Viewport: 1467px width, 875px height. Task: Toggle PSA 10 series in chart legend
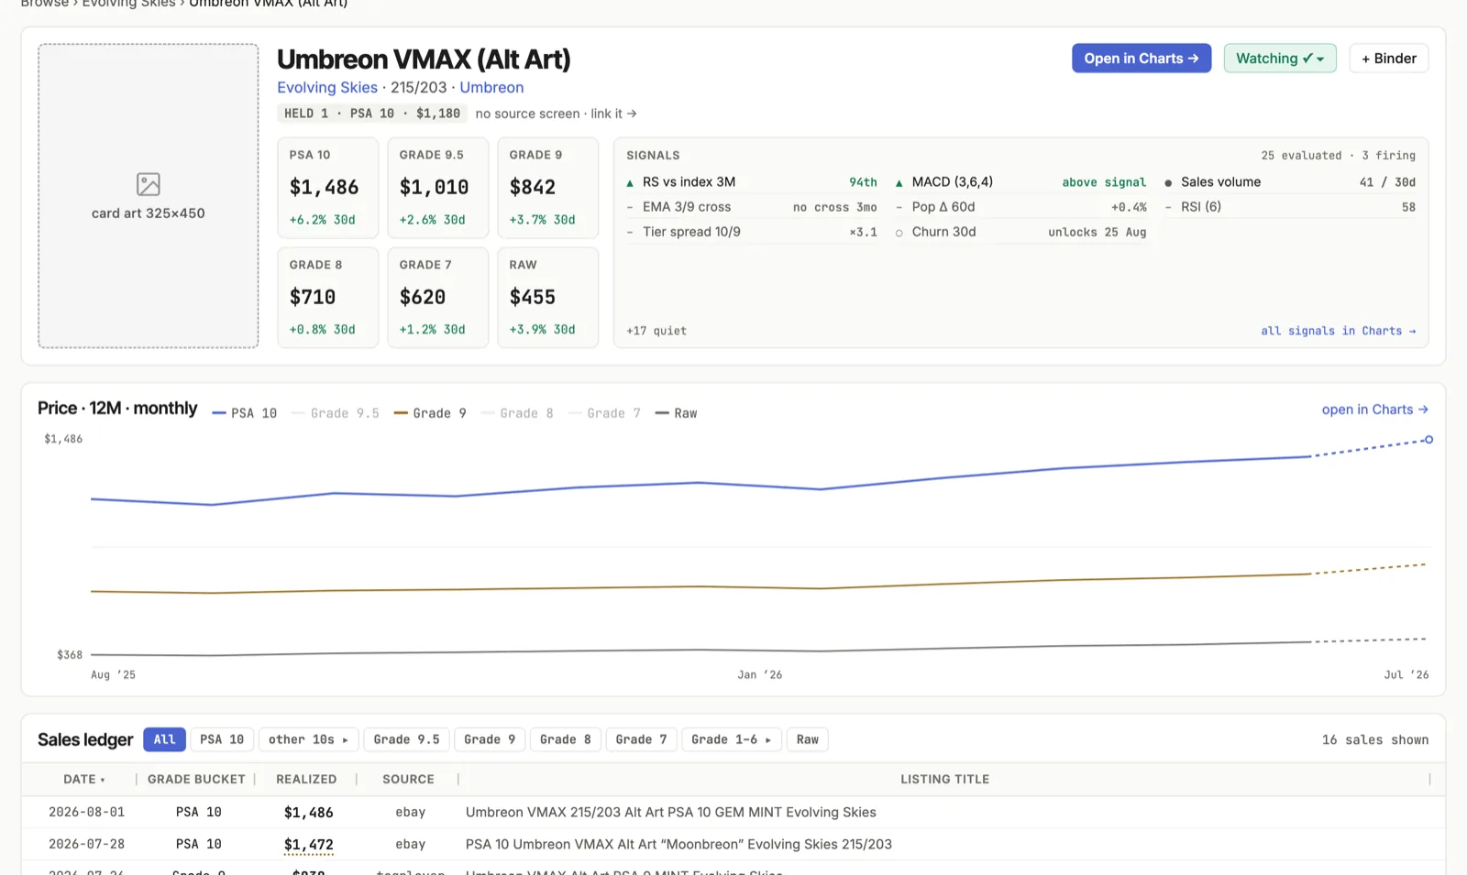245,413
